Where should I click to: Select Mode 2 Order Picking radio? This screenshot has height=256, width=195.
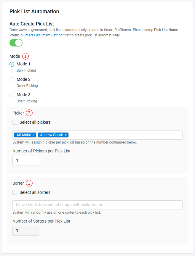[x=12, y=80]
